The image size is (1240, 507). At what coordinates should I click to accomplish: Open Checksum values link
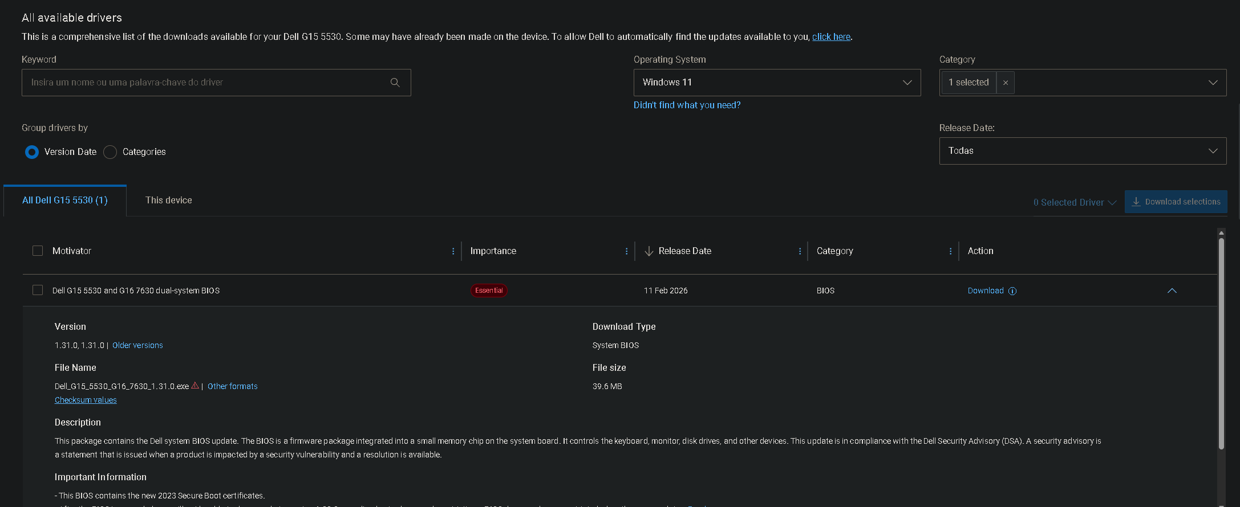(x=86, y=400)
